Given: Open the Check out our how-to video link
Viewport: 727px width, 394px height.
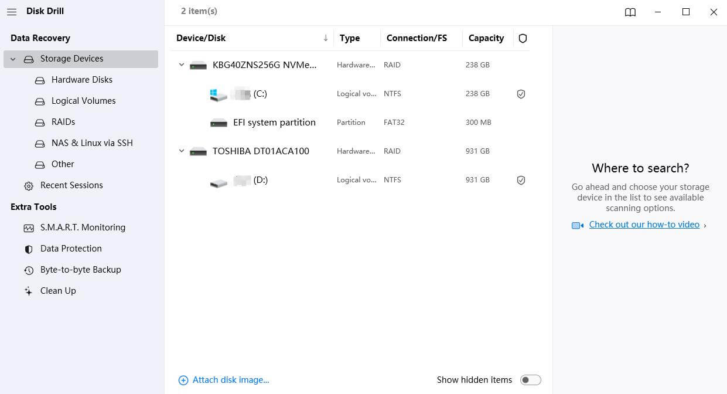Looking at the screenshot, I should [644, 225].
